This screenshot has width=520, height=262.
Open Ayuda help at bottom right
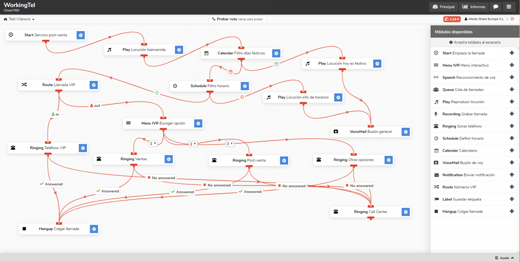pos(502,258)
